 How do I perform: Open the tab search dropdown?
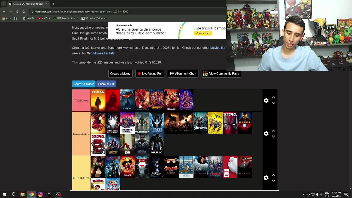pos(3,4)
